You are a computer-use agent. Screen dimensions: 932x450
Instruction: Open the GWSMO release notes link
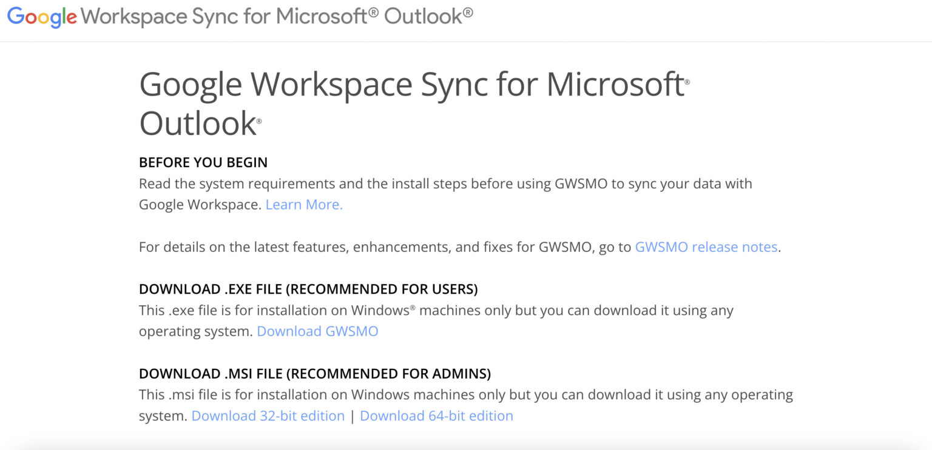coord(706,247)
